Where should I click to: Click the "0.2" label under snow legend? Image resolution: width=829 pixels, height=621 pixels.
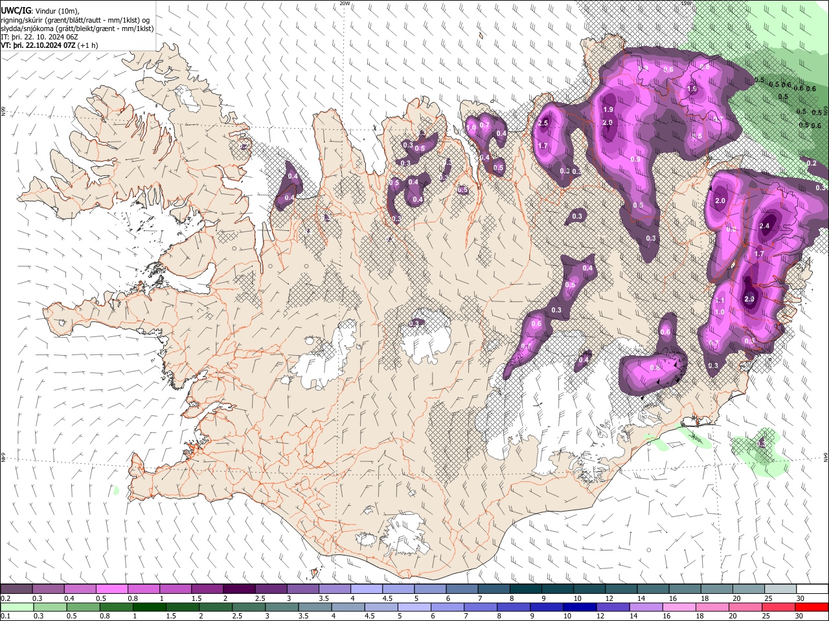point(6,598)
